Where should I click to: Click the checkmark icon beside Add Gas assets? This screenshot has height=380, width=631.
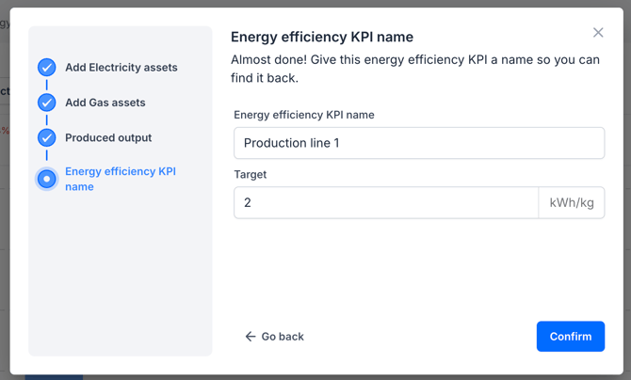(x=47, y=103)
